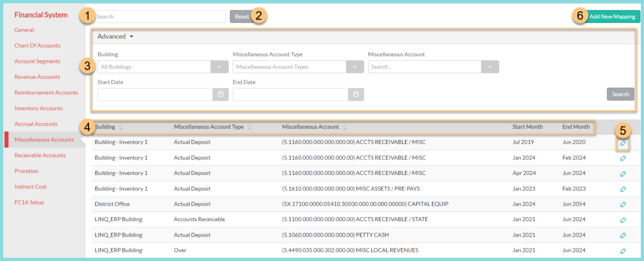Edit the Jan 2024 to Feb 2024 mapping
This screenshot has width=644, height=261.
point(623,158)
